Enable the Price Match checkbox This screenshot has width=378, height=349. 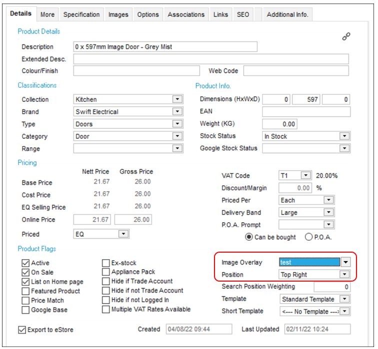click(25, 301)
